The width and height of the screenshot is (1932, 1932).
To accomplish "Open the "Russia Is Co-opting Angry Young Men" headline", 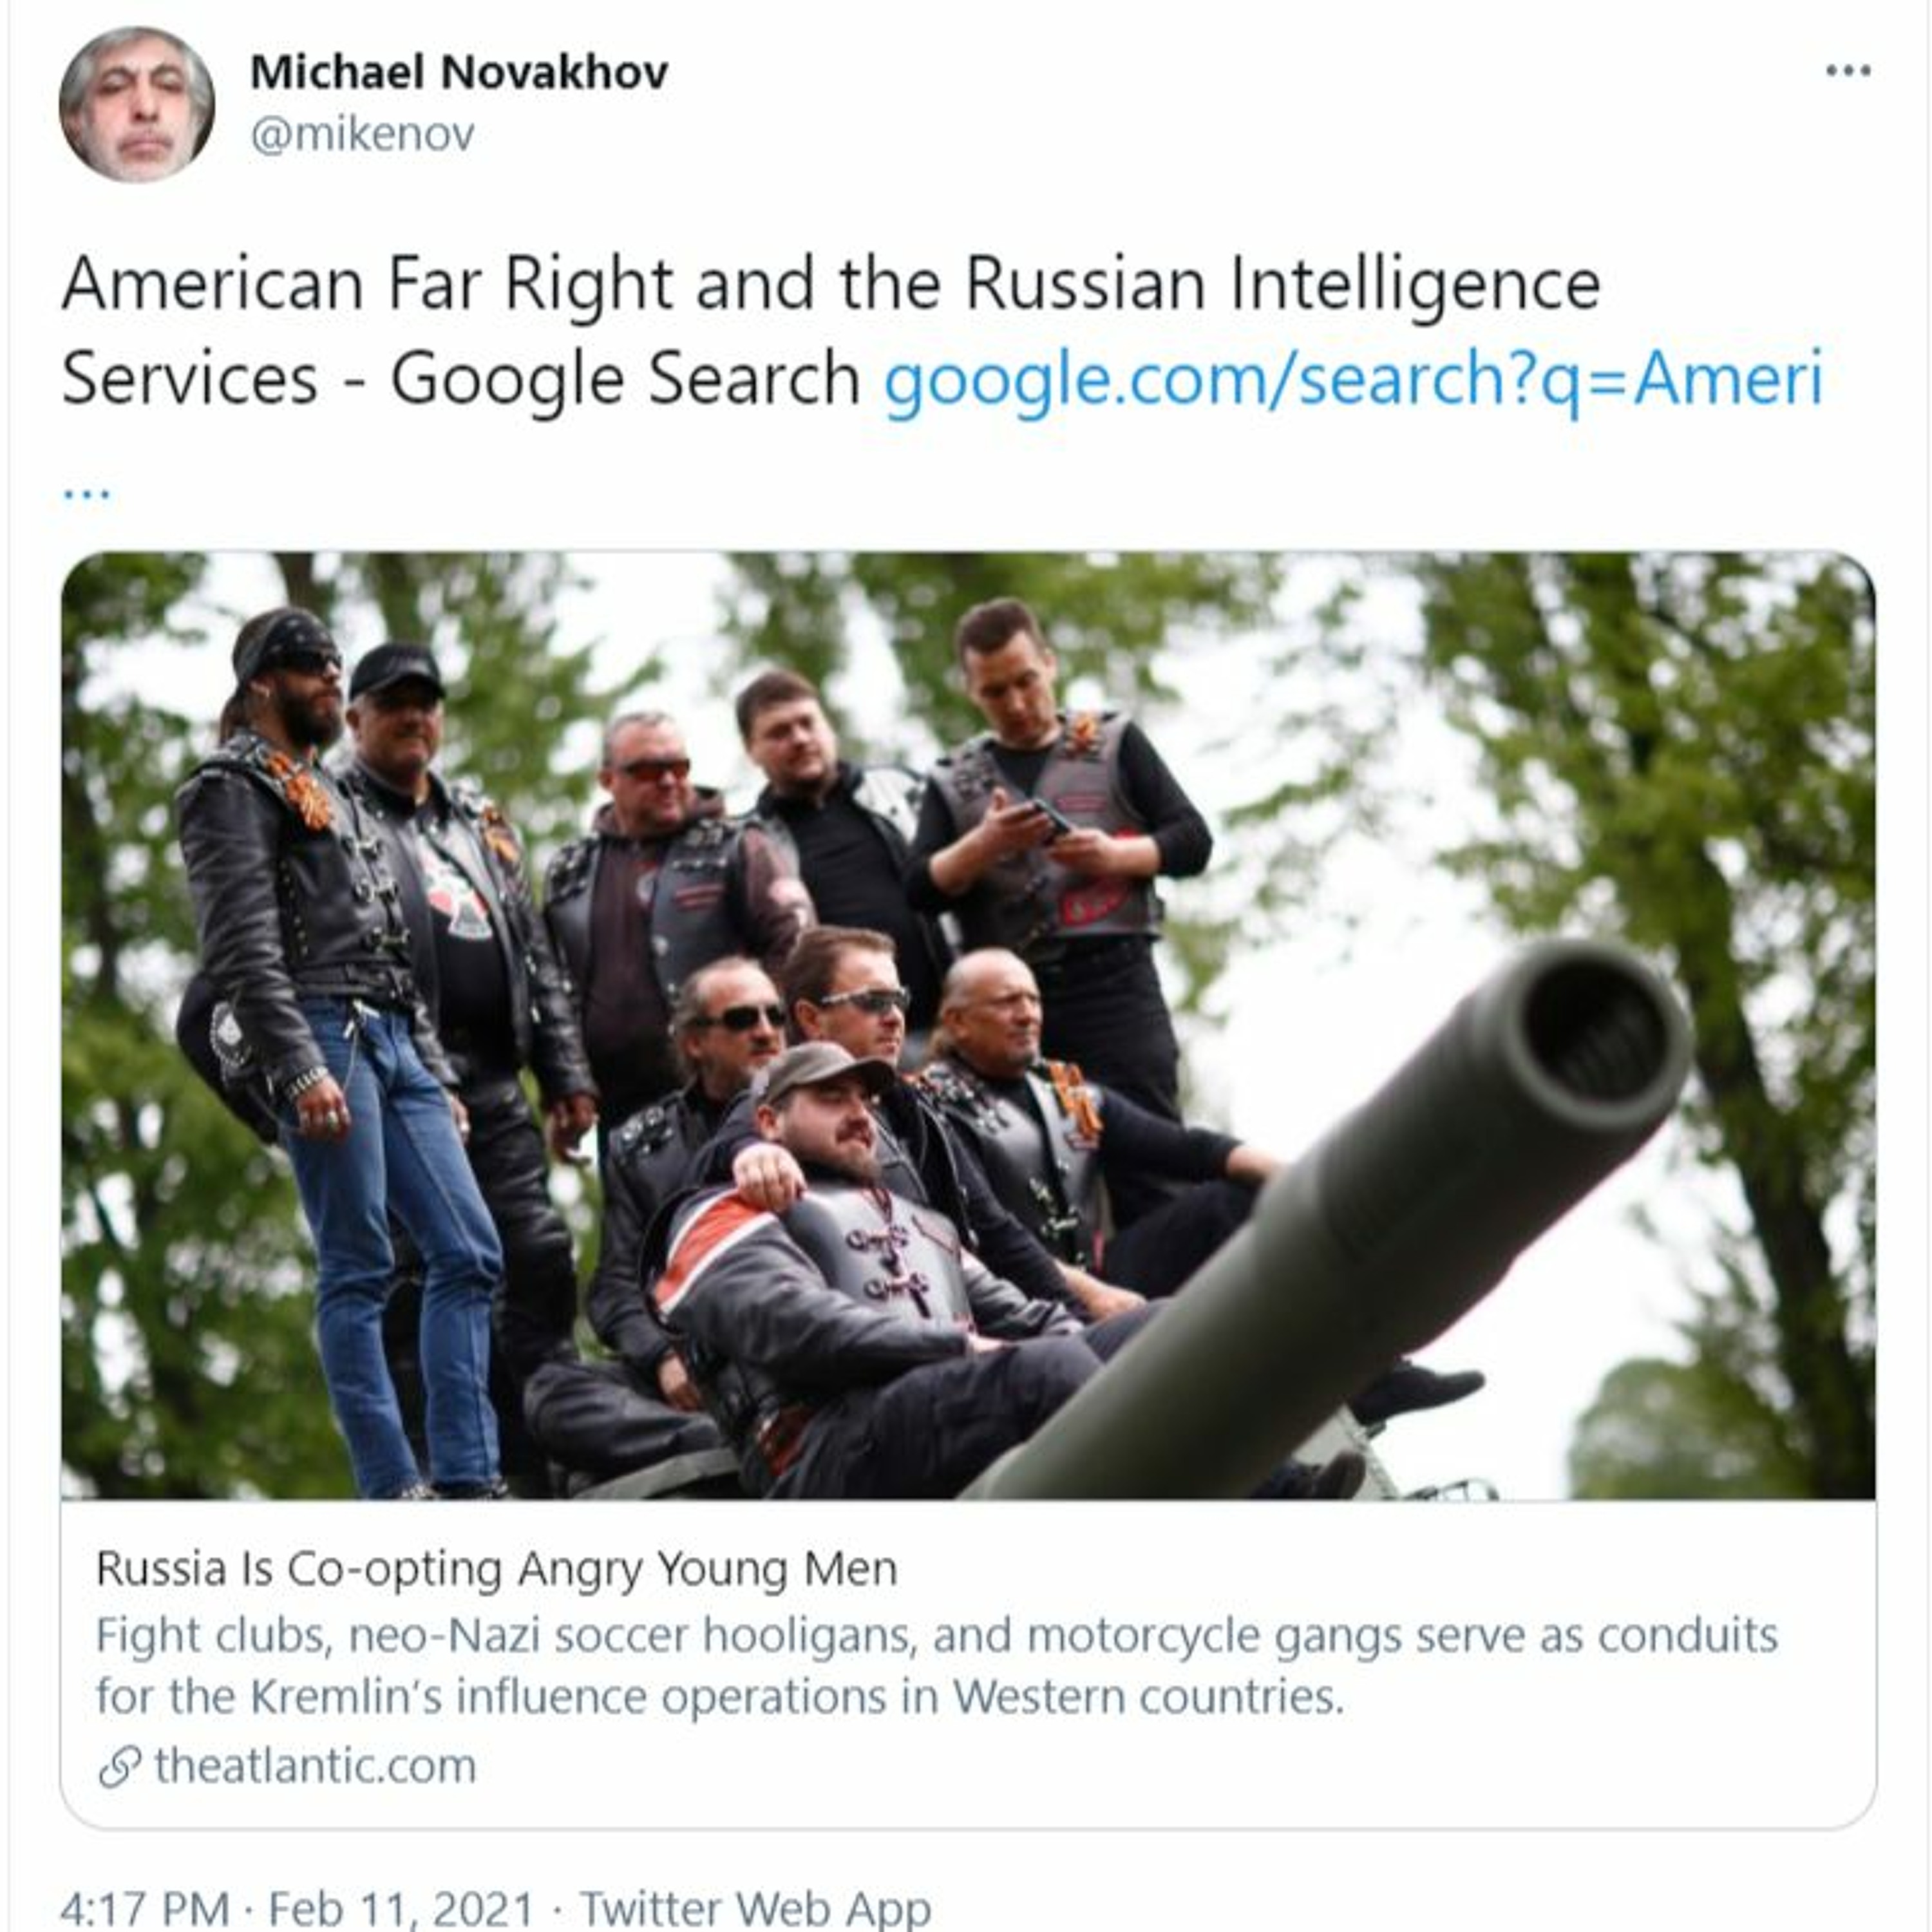I will coord(496,1569).
